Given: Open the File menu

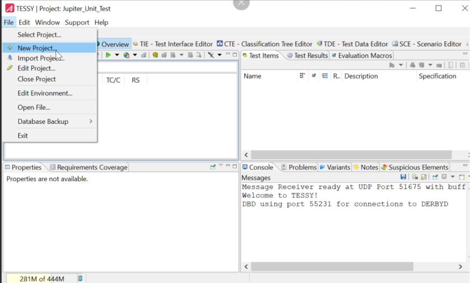Looking at the screenshot, I should point(9,23).
